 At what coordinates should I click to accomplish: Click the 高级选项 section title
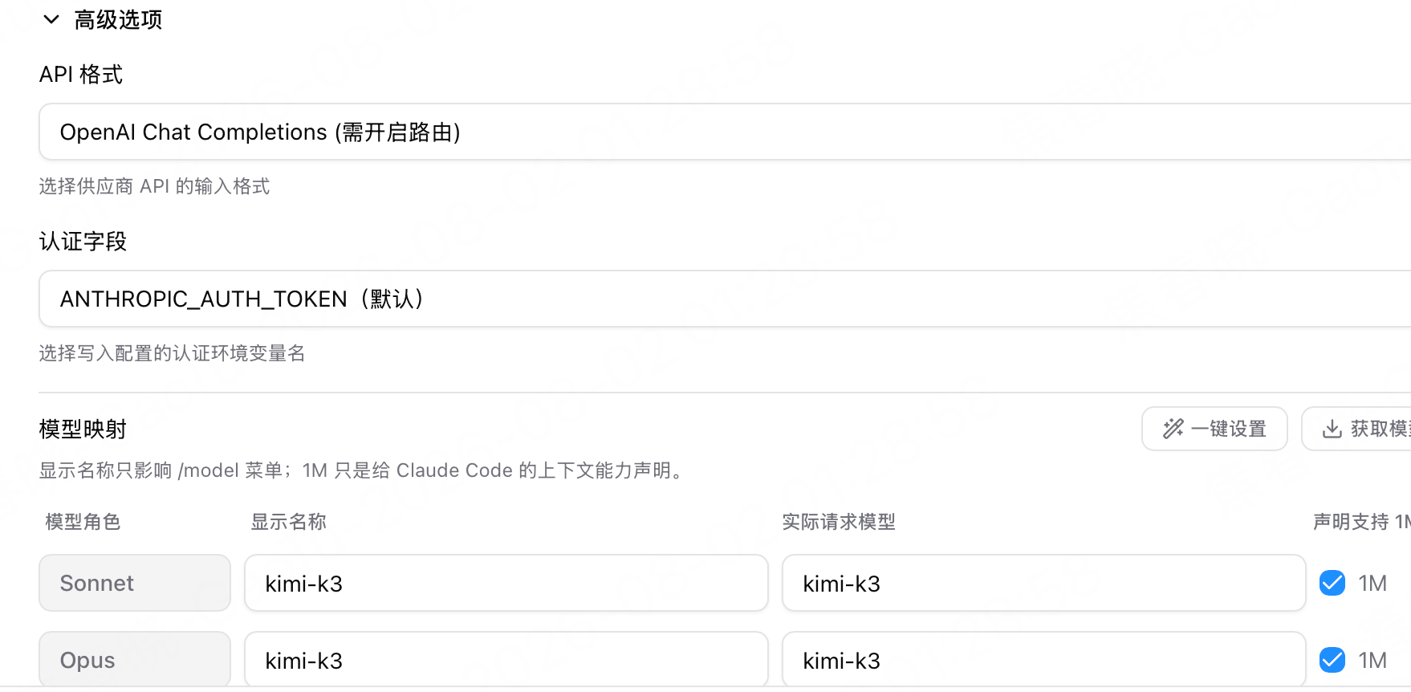pyautogui.click(x=118, y=20)
